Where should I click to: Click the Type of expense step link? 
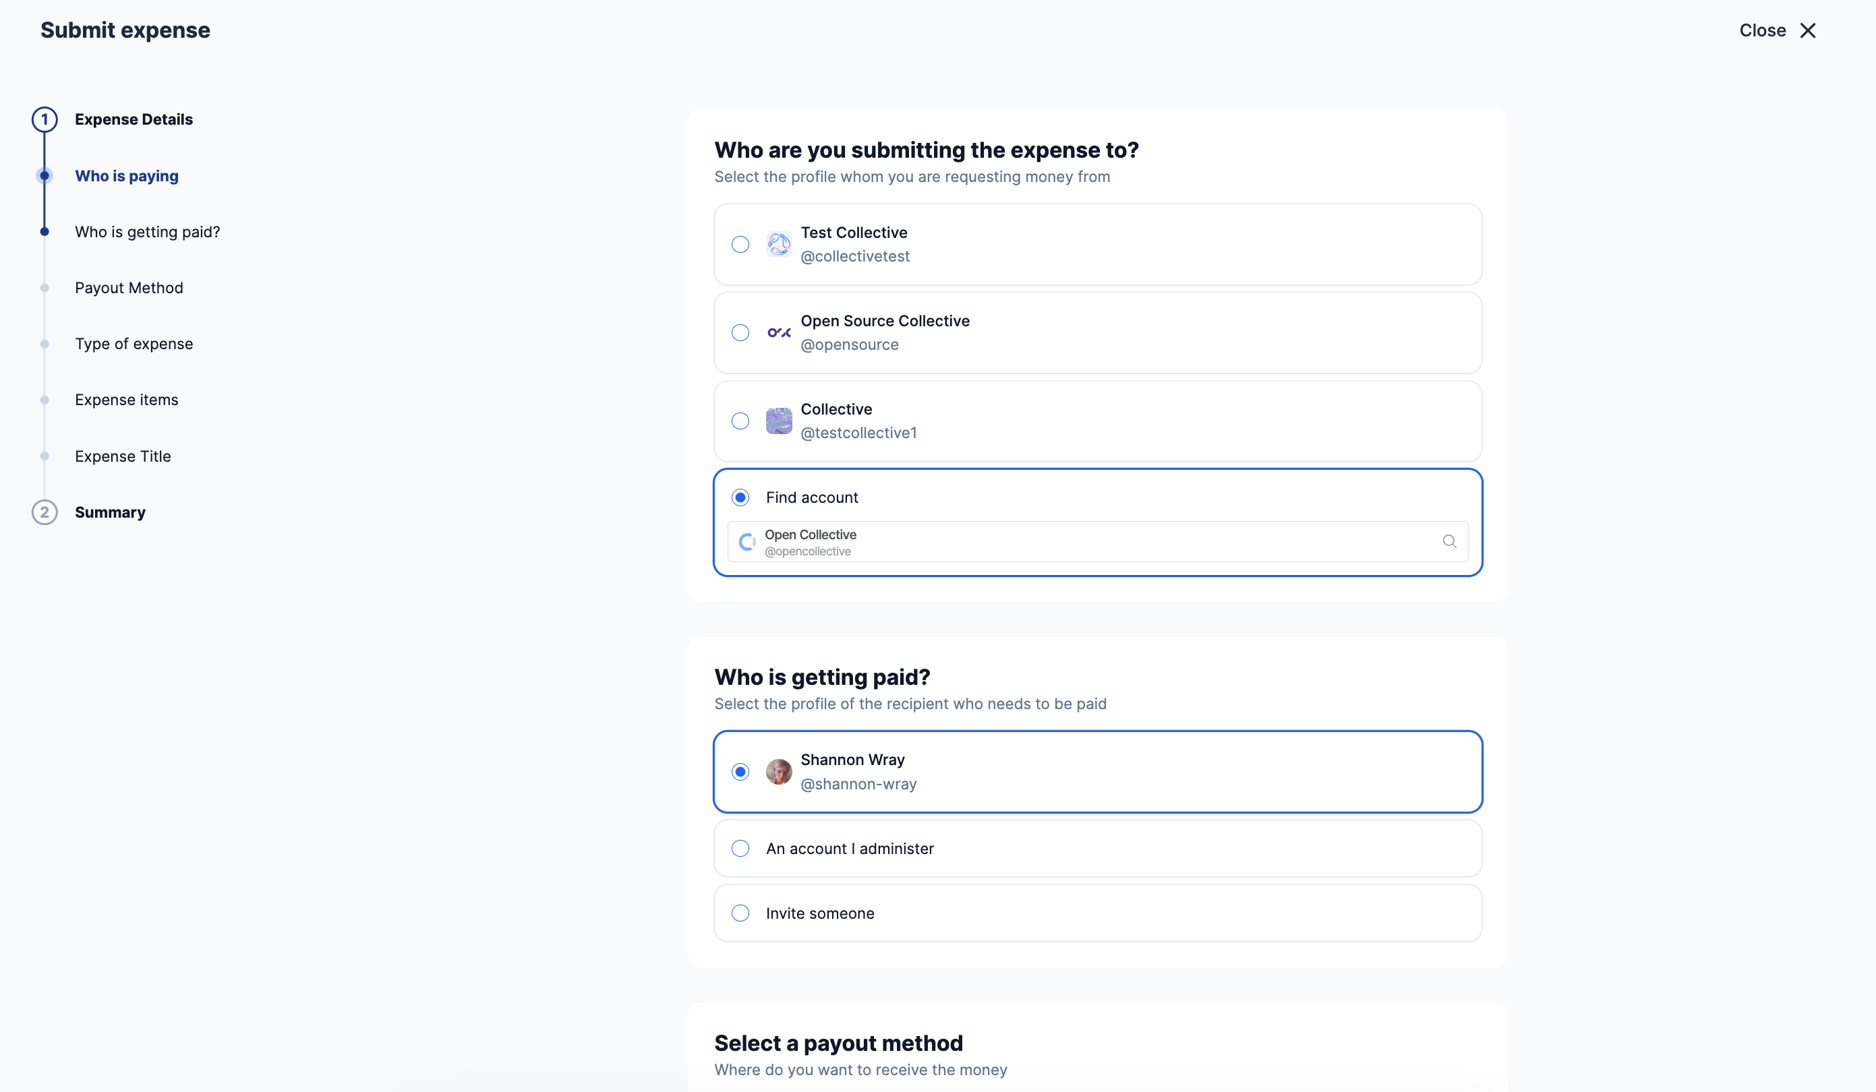tap(134, 344)
